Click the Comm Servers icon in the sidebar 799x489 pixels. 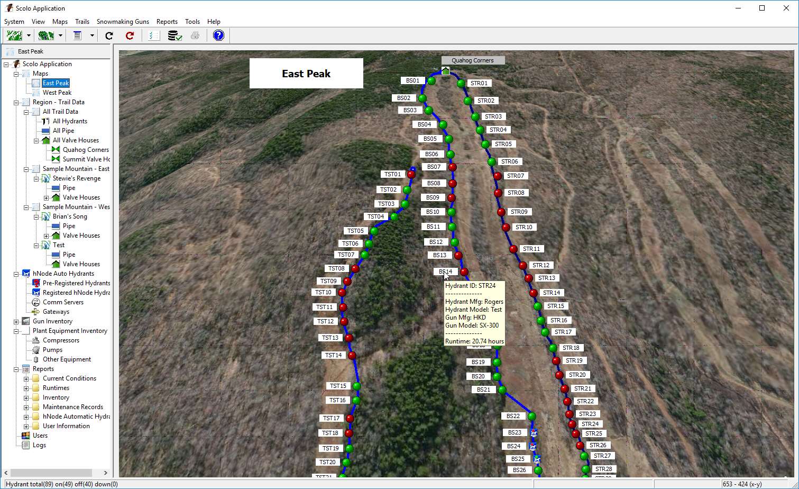coord(35,302)
